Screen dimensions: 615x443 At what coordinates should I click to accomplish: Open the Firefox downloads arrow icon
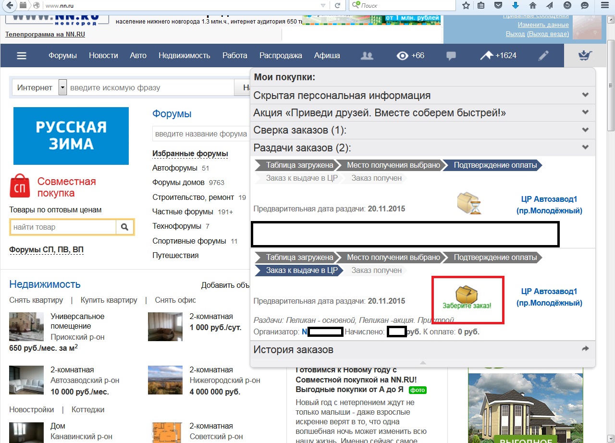[x=516, y=5]
